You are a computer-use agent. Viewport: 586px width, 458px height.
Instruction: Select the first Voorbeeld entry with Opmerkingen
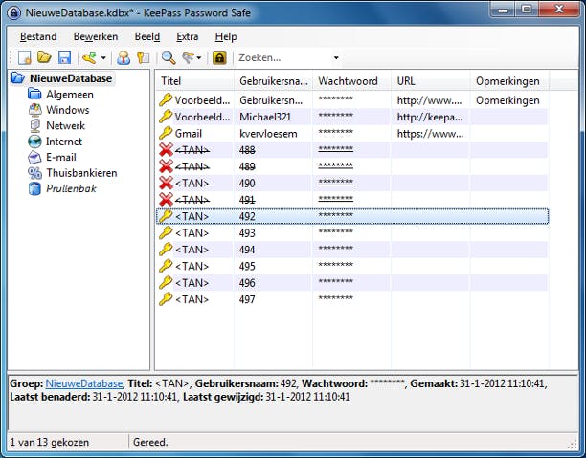(x=352, y=100)
